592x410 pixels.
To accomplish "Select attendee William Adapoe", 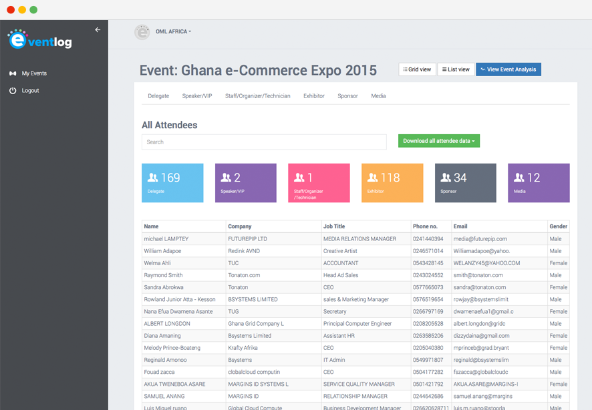I will pos(162,251).
